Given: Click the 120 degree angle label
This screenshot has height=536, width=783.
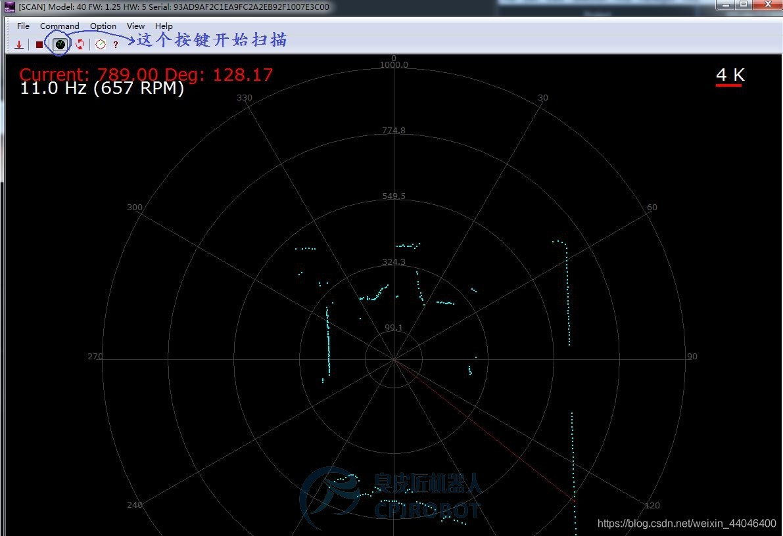Looking at the screenshot, I should pos(652,506).
